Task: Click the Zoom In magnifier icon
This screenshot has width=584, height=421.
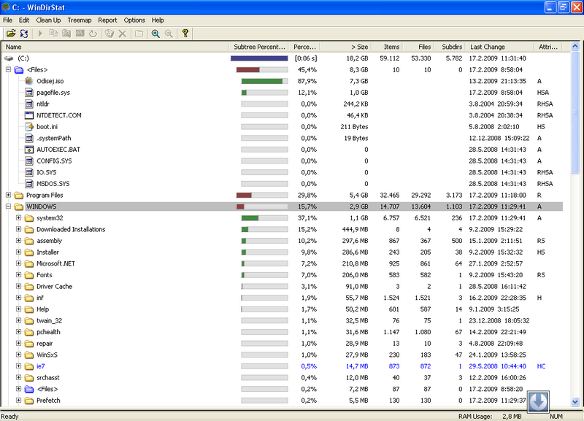Action: 155,34
